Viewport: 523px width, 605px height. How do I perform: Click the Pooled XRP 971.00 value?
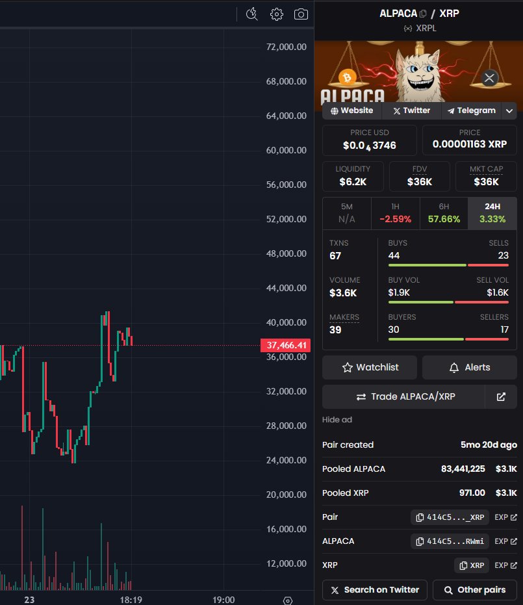[472, 493]
